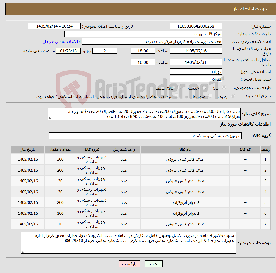The image size is (276, 273).
Task: Select the متوسط purchase type radio
Action: pos(210,96)
